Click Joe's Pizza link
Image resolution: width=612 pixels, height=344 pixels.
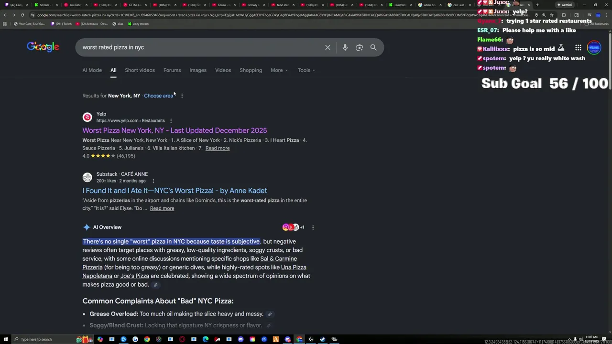135,276
